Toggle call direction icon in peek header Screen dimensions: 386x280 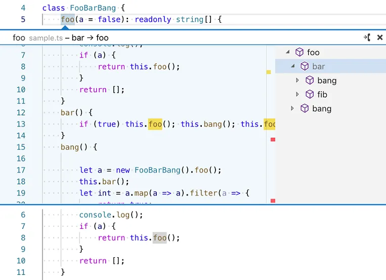point(367,37)
